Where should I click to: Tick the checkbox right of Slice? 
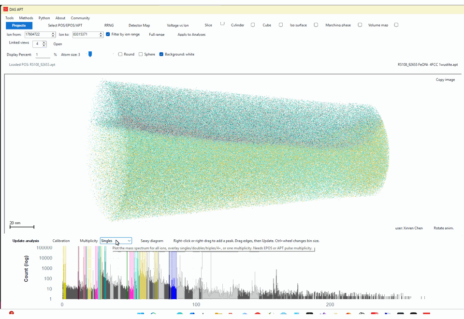[x=222, y=24]
